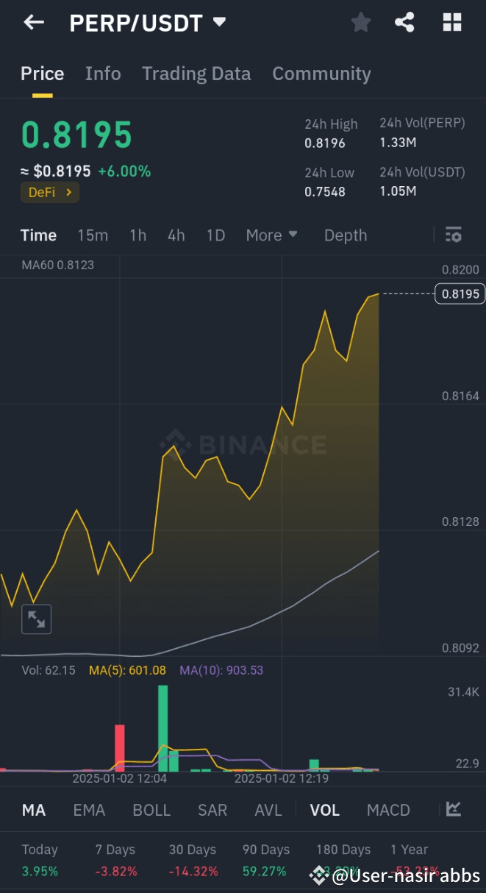Expand the More timeframe dropdown
Screen dimensions: 486x893
click(x=271, y=235)
